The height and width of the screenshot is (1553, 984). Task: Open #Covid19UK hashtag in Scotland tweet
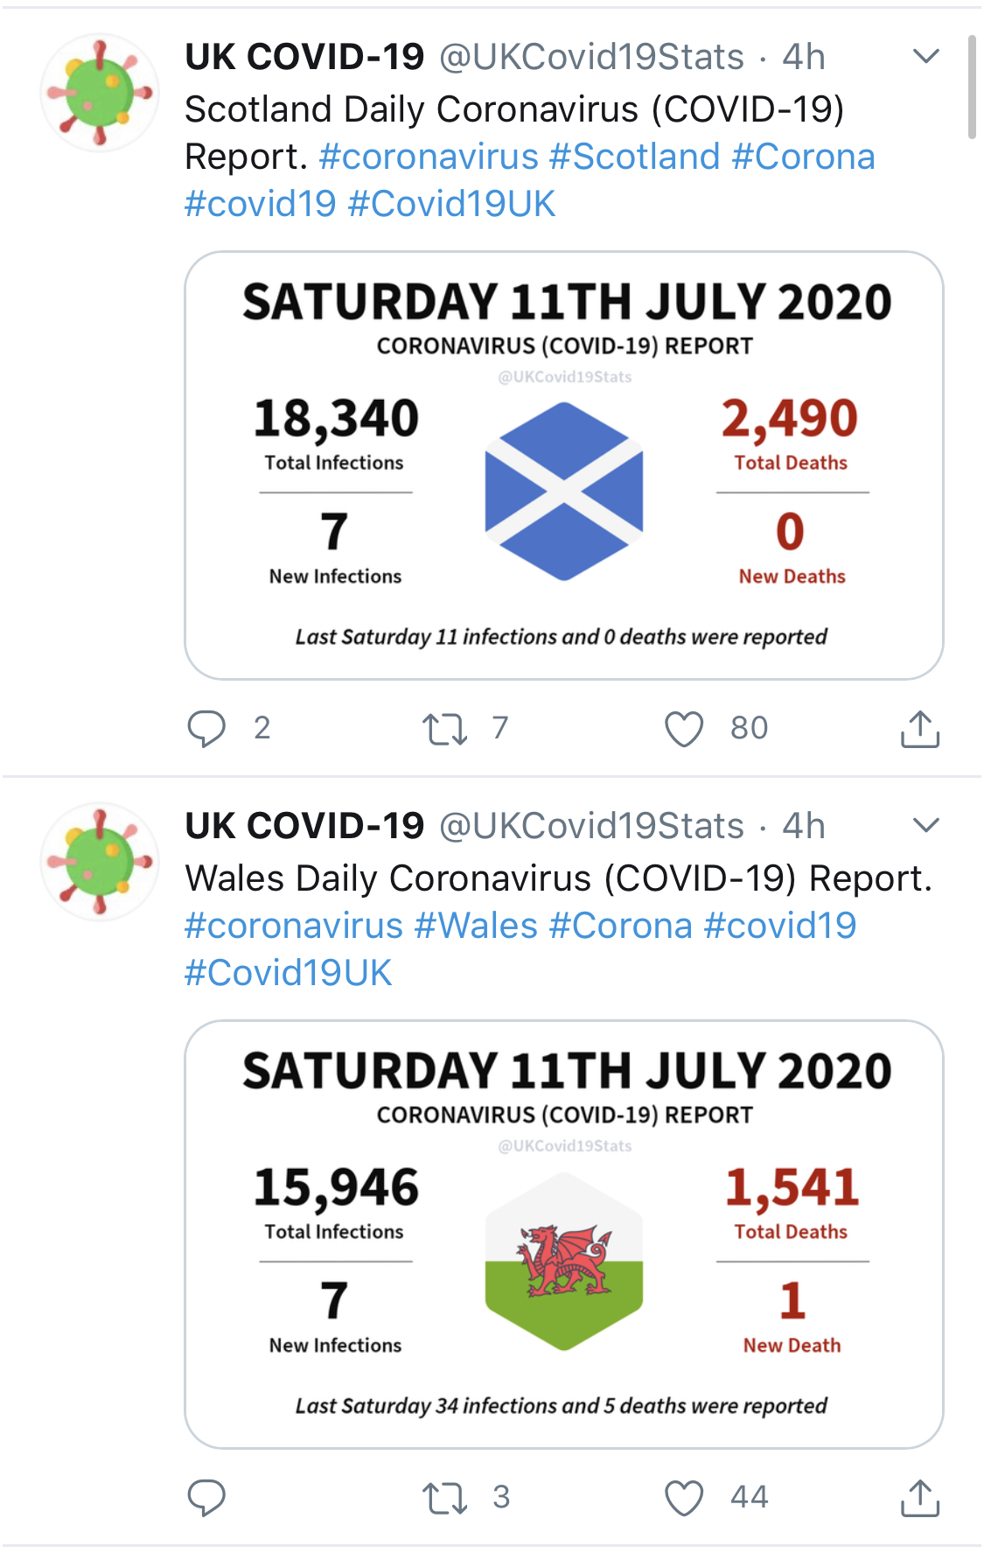(451, 204)
